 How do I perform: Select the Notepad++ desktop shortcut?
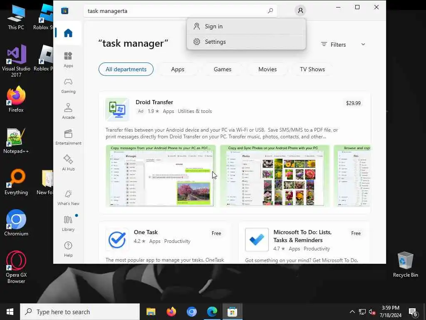coord(16,140)
